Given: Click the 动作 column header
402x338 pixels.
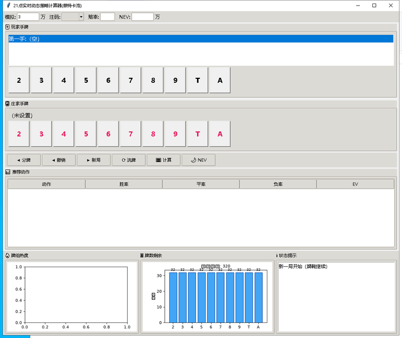Looking at the screenshot, I should pyautogui.click(x=46, y=184).
